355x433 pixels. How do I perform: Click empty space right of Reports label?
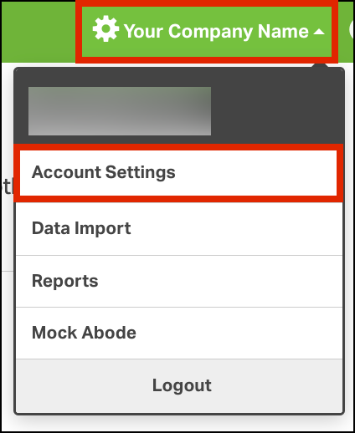[220, 281]
